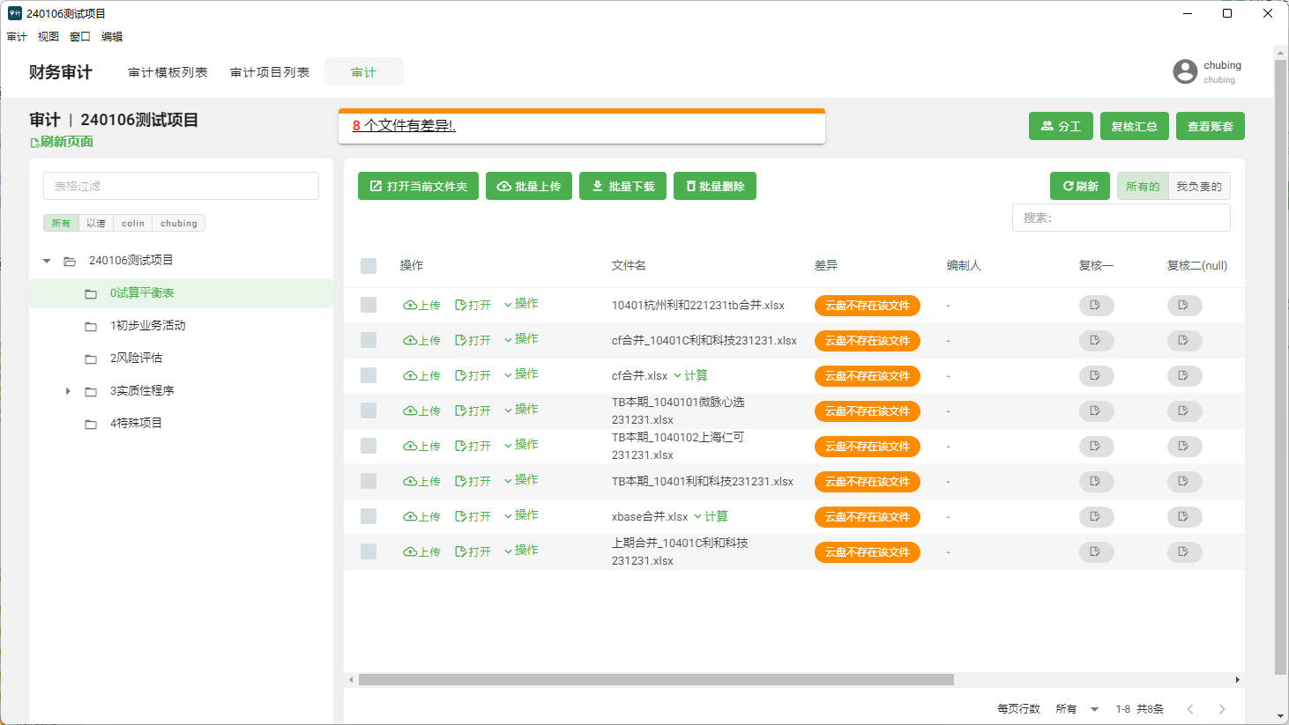
Task: Click 复核一 icon in the first file row
Action: [1096, 305]
